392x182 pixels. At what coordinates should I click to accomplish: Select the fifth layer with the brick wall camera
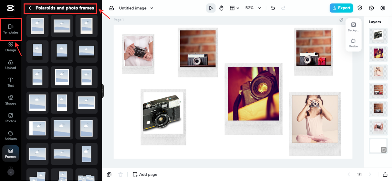pos(378,109)
